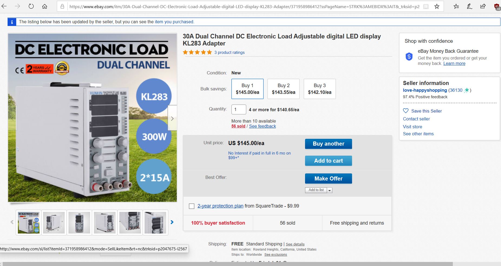Bookmark this page with the star icon

(437, 6)
